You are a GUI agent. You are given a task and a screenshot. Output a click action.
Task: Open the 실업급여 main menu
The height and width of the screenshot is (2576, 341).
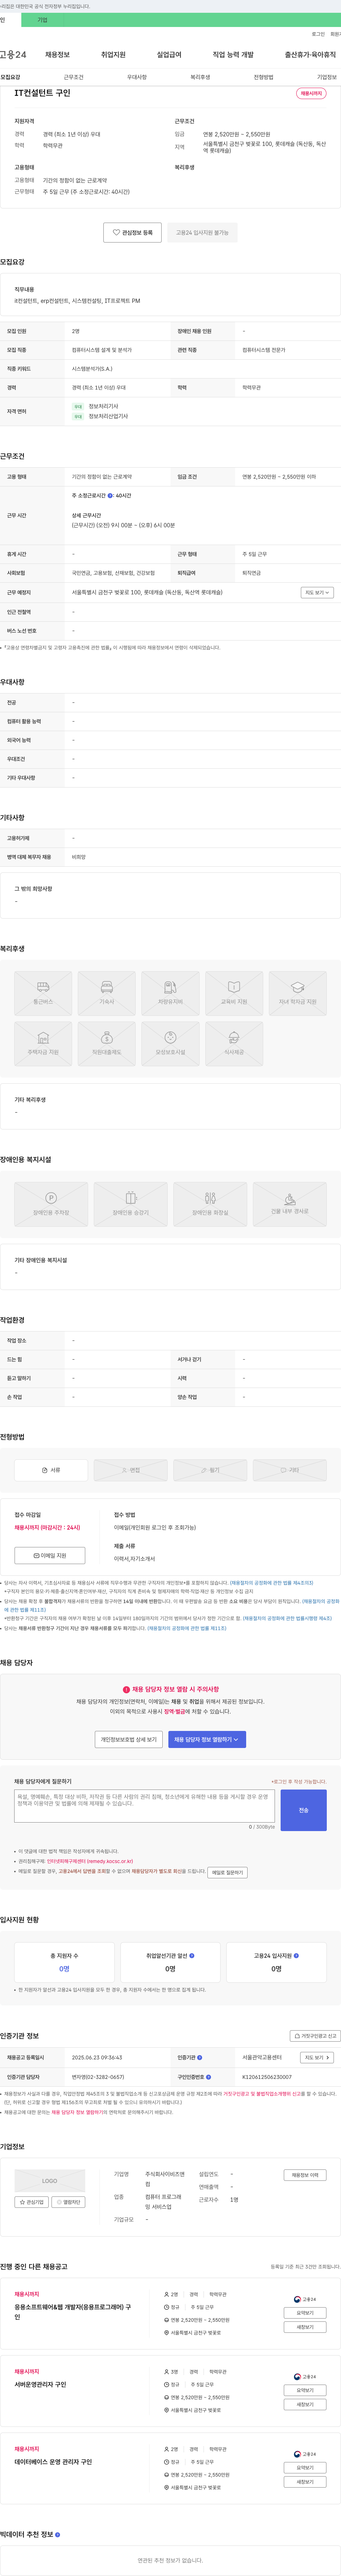(x=169, y=55)
